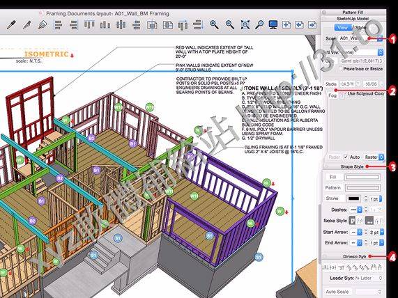Select the eyedropper style sampler tool

tap(11, 25)
